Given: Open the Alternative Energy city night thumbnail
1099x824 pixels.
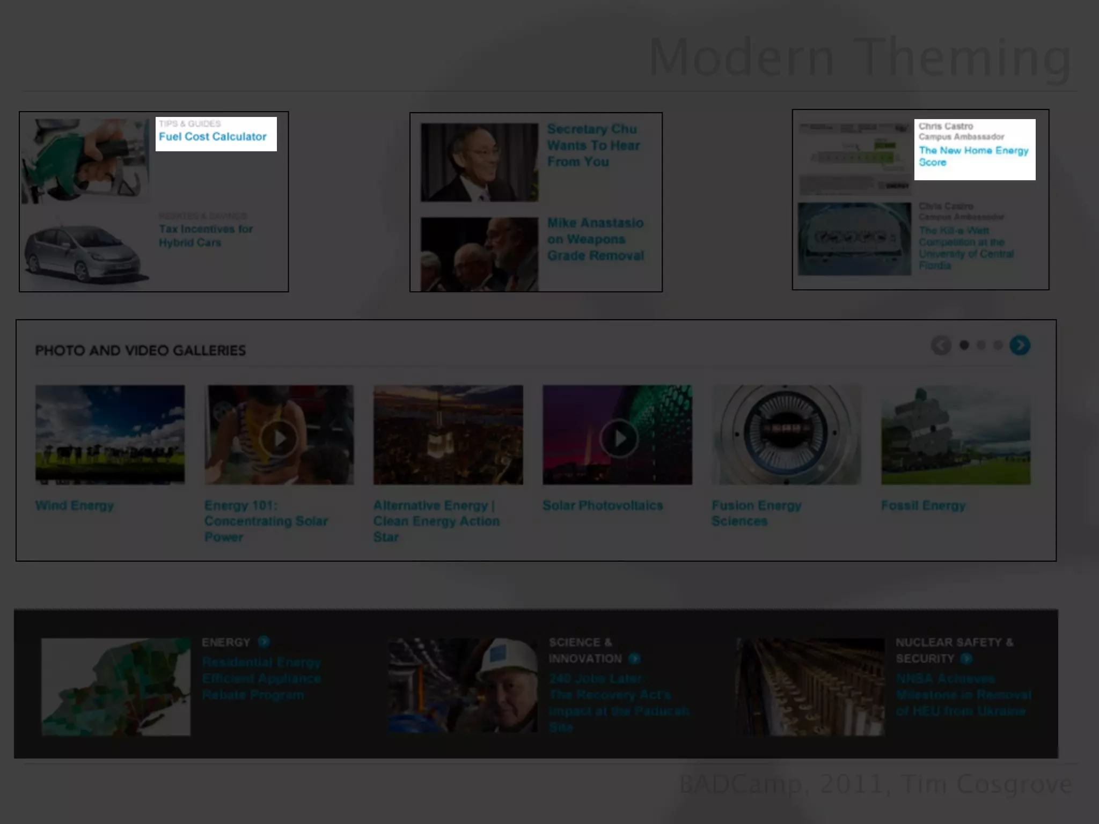Looking at the screenshot, I should 448,435.
